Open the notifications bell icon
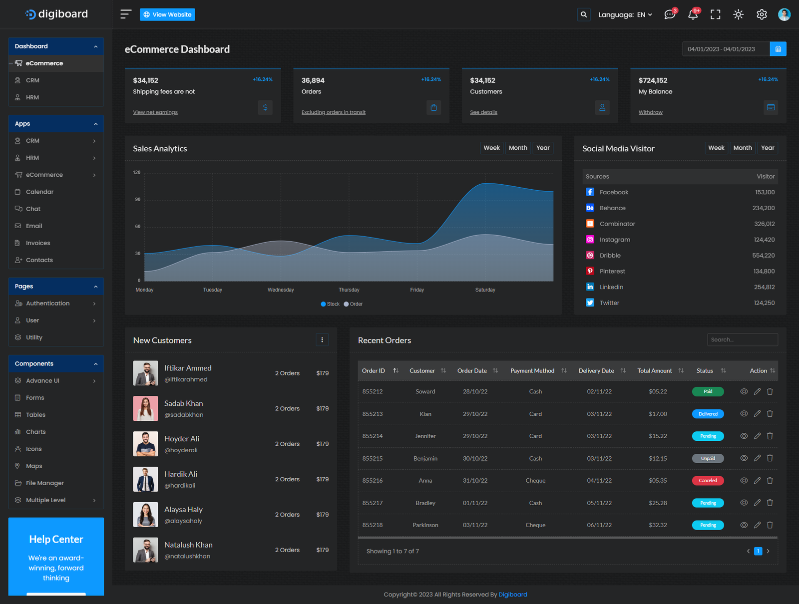Screen dimensions: 799x604 coord(693,14)
